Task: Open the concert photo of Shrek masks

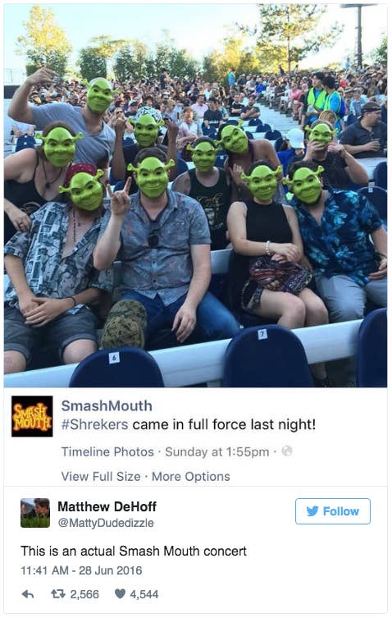Action: pyautogui.click(x=195, y=195)
